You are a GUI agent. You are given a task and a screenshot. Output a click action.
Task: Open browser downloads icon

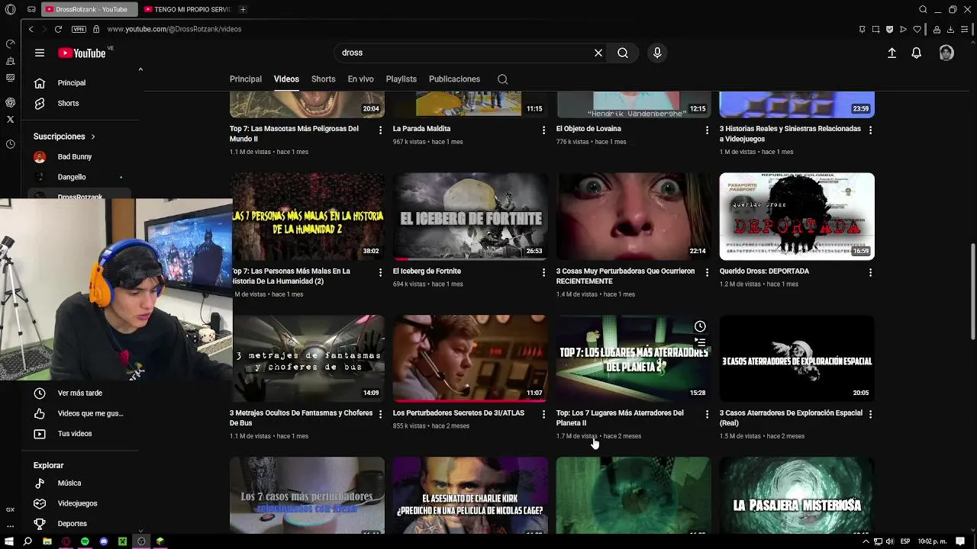point(950,29)
